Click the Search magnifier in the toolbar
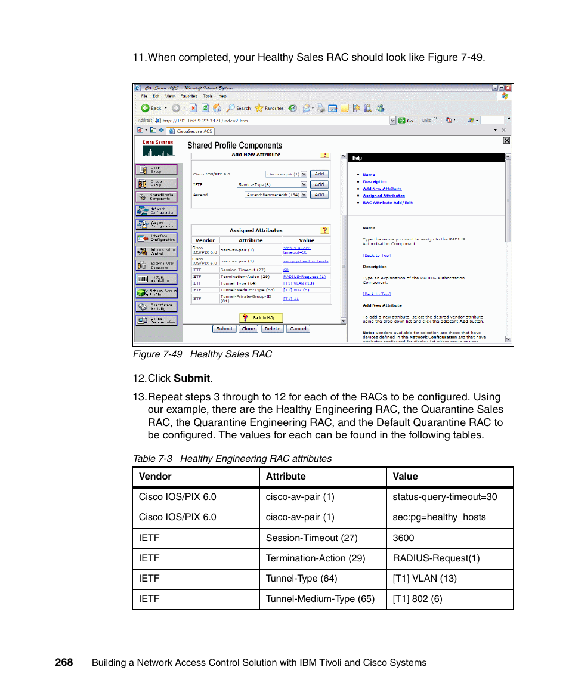 tap(230, 108)
